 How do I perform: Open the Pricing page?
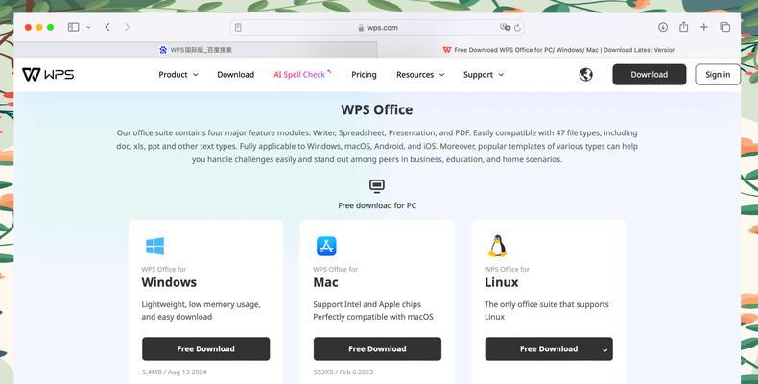364,75
